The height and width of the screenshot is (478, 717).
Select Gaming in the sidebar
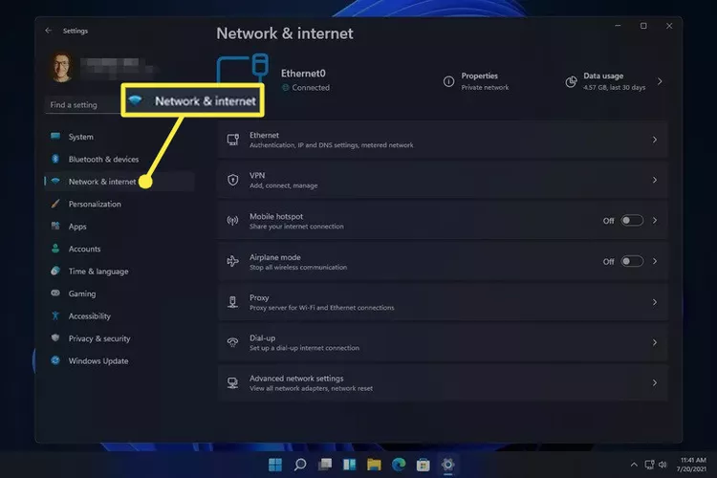coord(119,293)
